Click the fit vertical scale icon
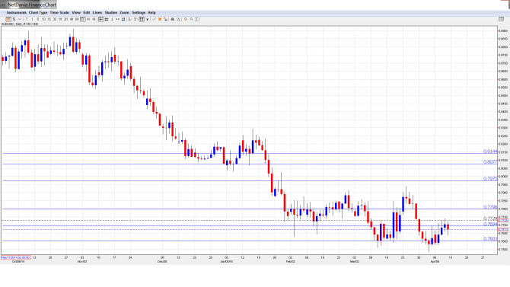Image resolution: width=510 pixels, height=287 pixels. click(197, 20)
